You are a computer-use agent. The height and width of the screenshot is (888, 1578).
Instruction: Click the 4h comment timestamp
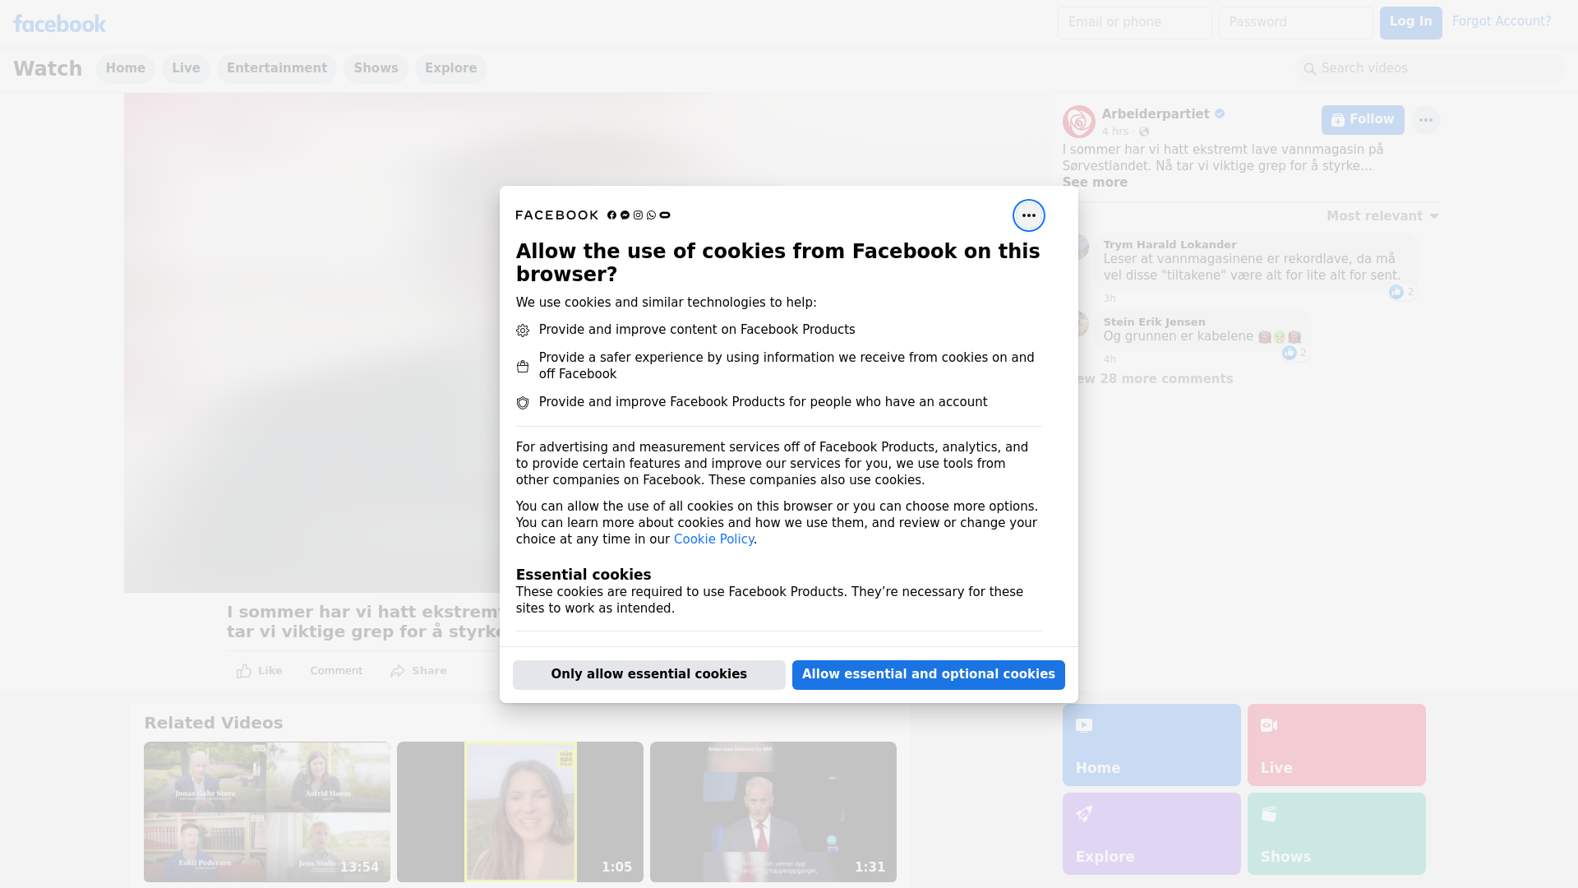coord(1110,359)
